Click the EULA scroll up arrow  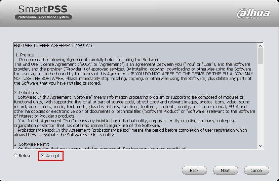(260, 46)
